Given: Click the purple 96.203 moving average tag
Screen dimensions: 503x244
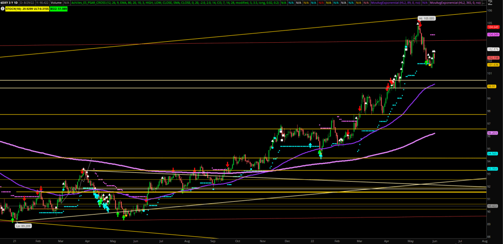Looking at the screenshot, I should pos(493,133).
